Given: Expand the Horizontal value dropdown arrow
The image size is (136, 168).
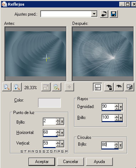Looking at the screenshot, I should tap(62, 132).
